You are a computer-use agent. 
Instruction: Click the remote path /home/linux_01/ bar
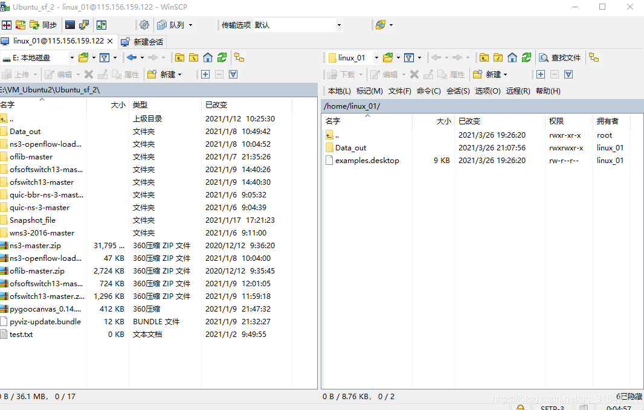point(482,106)
